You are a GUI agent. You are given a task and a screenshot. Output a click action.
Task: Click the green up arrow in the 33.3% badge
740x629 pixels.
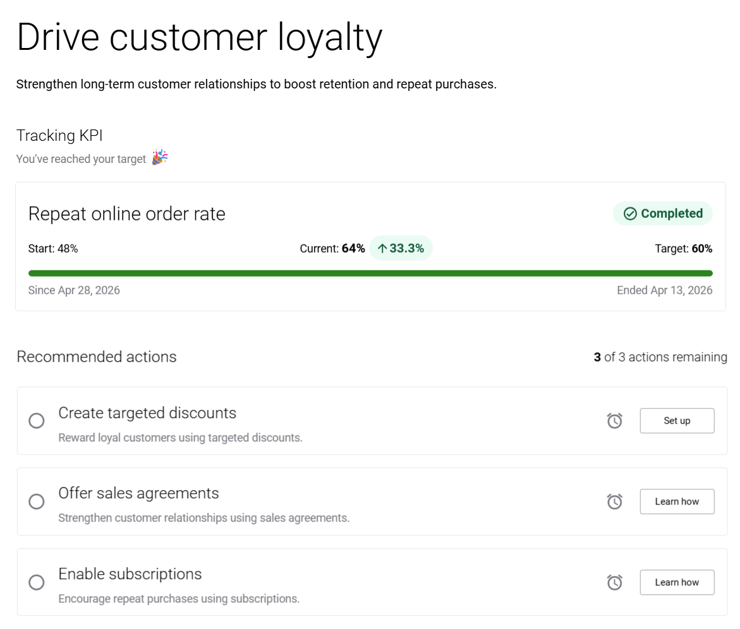[x=382, y=249]
